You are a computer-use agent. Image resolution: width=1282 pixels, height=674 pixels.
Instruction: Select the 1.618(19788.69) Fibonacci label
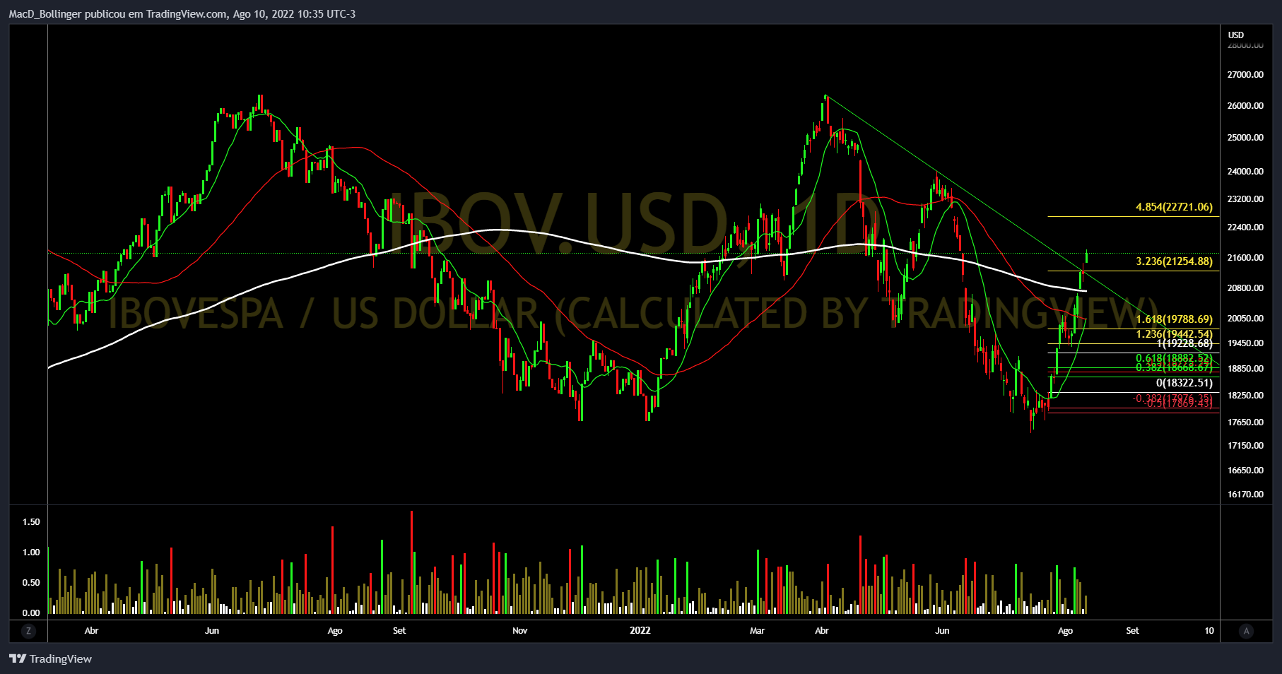coord(1174,319)
